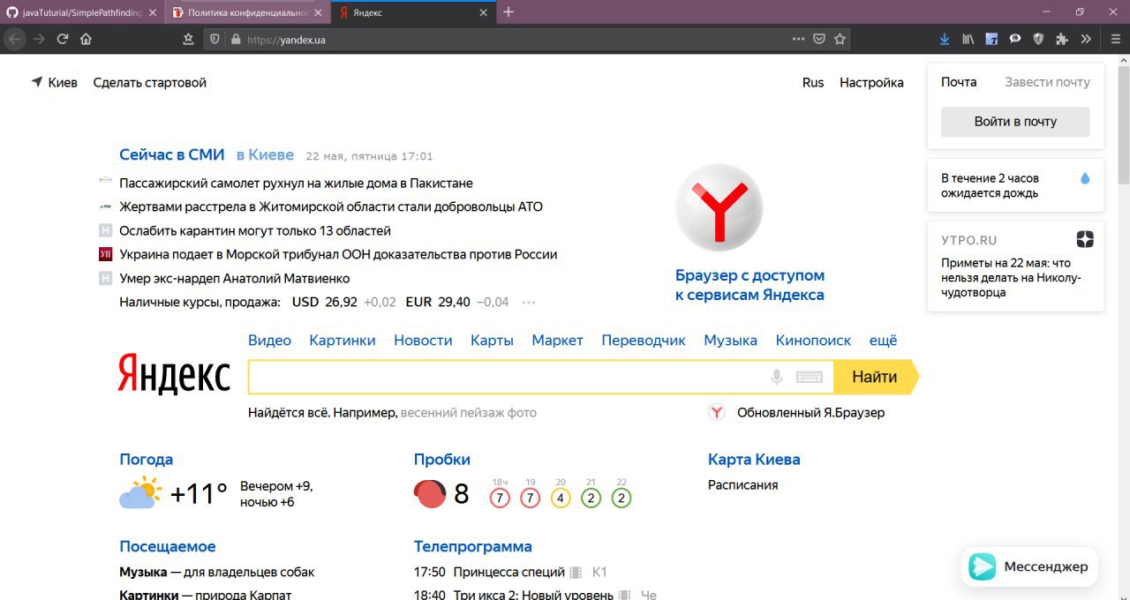1130x600 pixels.
Task: Open Новости service tab
Action: 423,340
